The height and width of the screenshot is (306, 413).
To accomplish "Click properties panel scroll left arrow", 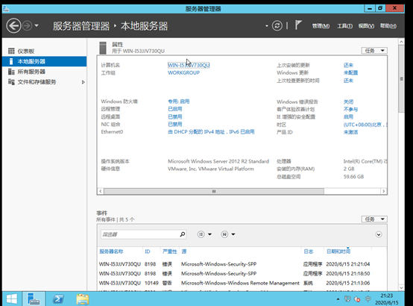I will click(x=101, y=191).
